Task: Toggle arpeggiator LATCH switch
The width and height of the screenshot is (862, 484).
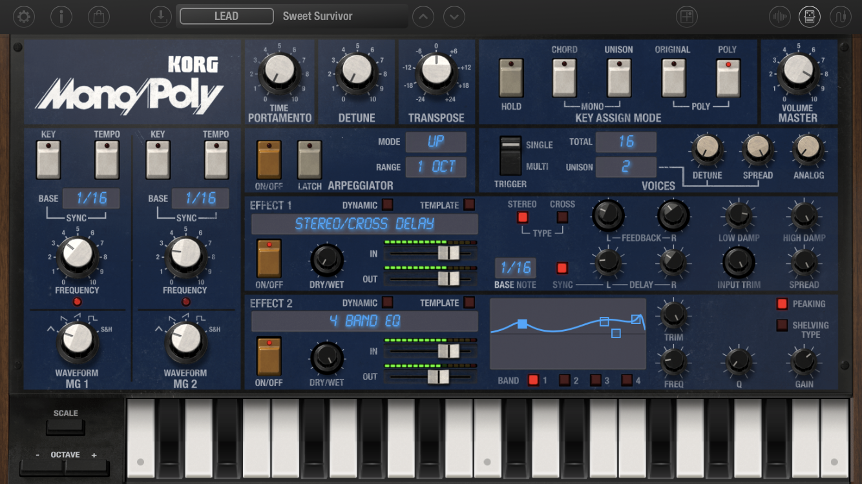Action: tap(310, 160)
